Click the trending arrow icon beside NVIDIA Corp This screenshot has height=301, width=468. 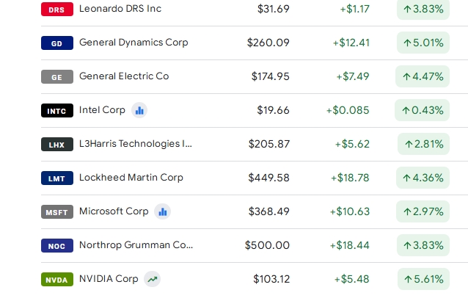tap(153, 279)
